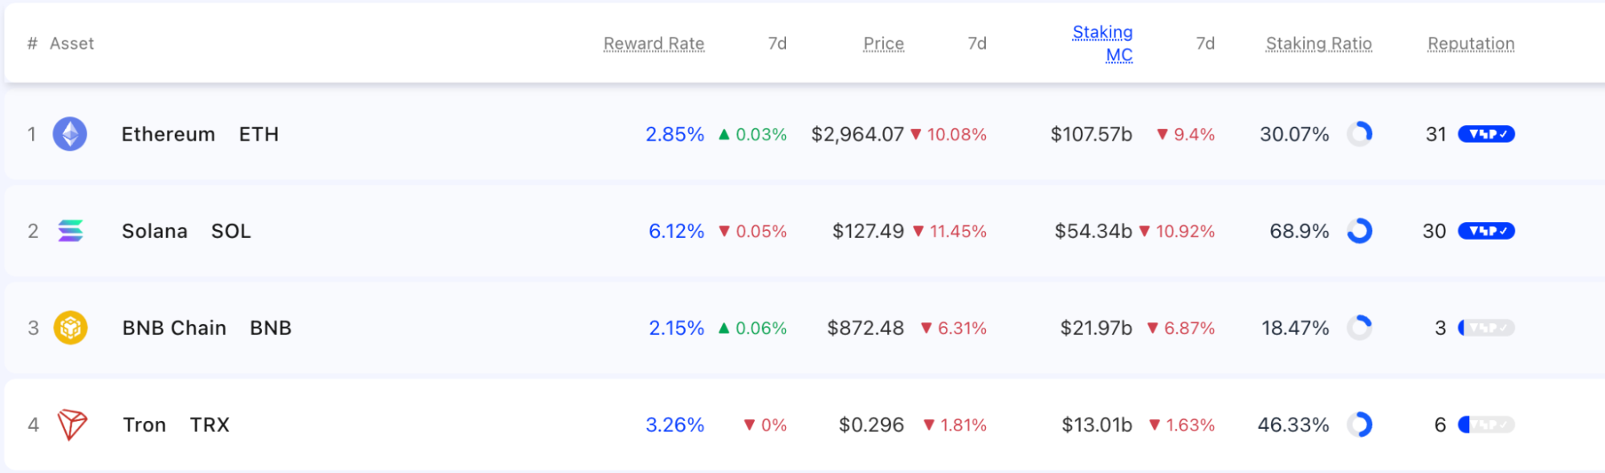The image size is (1605, 473).
Task: Select the Solana logo icon
Action: (x=71, y=231)
